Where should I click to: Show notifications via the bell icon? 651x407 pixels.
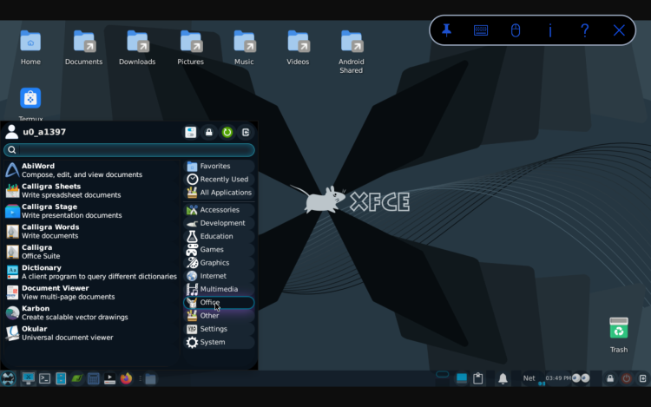503,378
